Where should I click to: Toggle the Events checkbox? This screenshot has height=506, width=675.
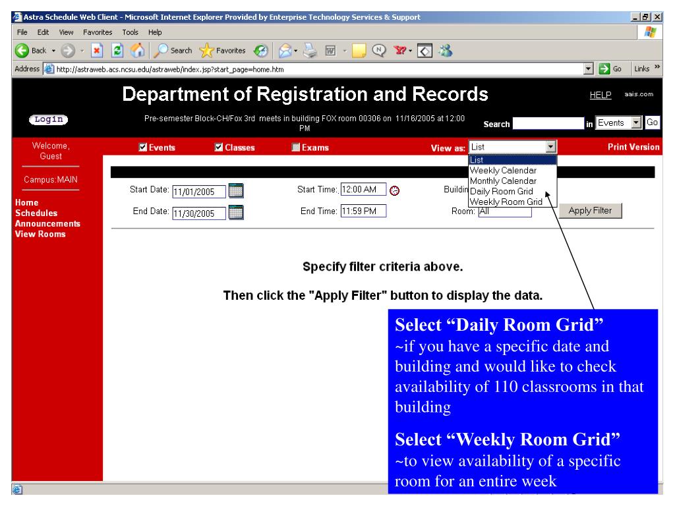143,148
